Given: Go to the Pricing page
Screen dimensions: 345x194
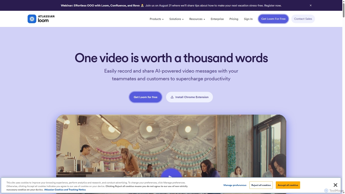Looking at the screenshot, I should pos(234,19).
